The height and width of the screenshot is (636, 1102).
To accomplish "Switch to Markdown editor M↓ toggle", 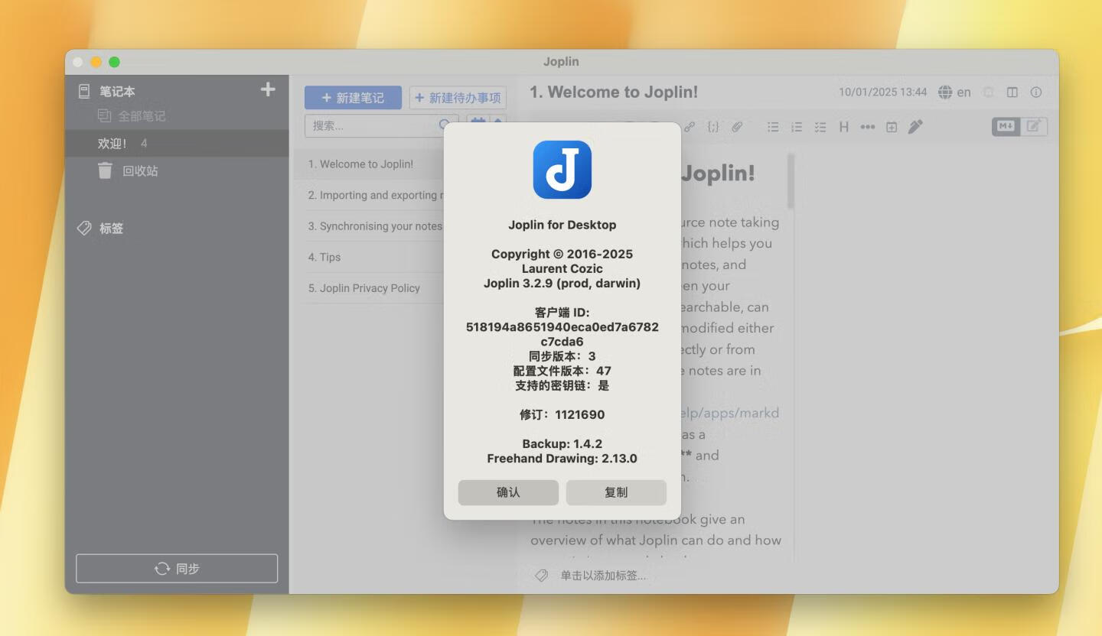I will point(1006,126).
